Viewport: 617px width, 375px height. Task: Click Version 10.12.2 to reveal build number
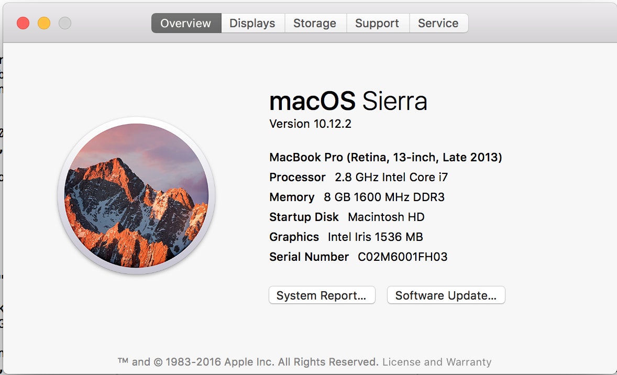pyautogui.click(x=310, y=124)
